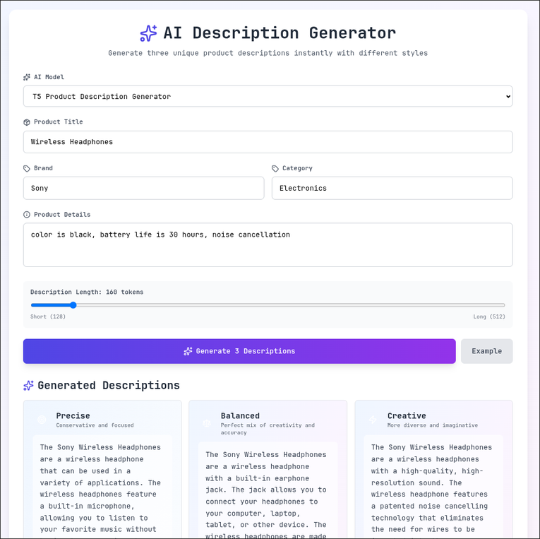Click the Creative description text block
The width and height of the screenshot is (540, 539).
(x=433, y=487)
